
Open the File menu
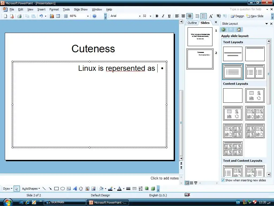coord(12,9)
